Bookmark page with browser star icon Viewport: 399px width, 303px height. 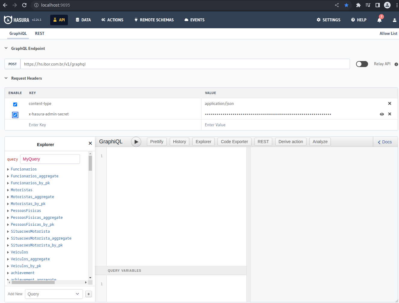346,5
